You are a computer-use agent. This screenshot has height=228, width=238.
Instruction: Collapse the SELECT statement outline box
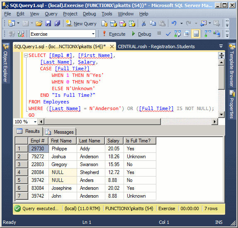[x=26, y=56]
